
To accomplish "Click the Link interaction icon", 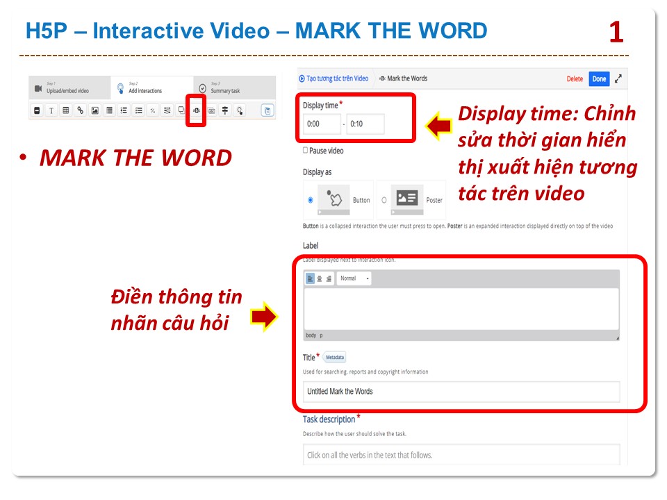I will [x=81, y=110].
